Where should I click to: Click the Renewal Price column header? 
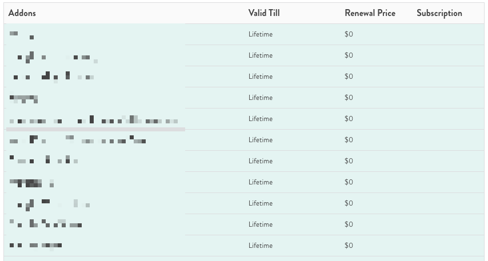coord(370,13)
